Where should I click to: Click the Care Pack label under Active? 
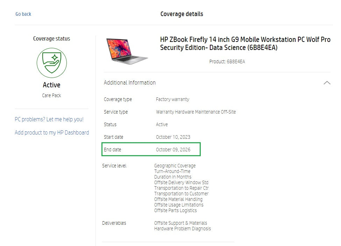coord(51,95)
